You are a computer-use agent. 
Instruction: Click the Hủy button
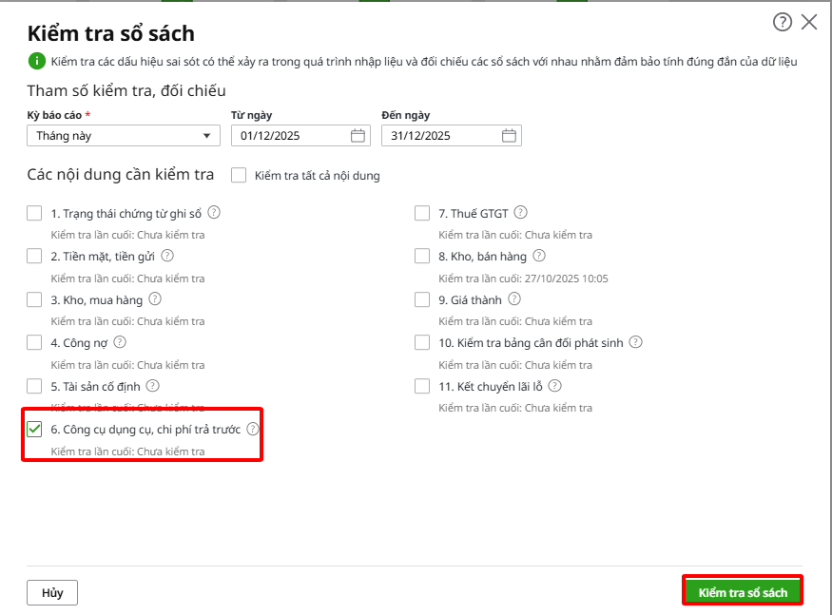(x=52, y=592)
